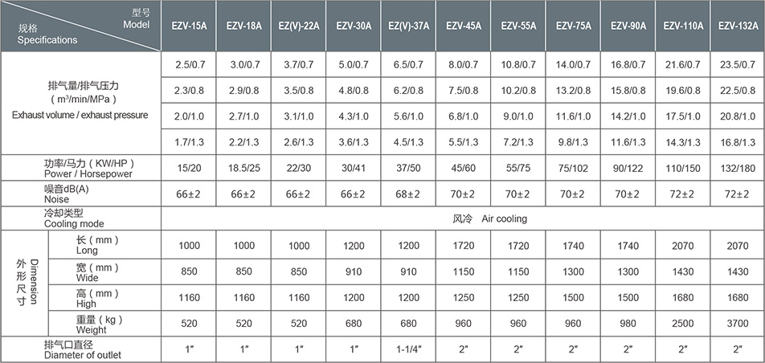Screen dimensions: 765x363
Task: Click the Cooling mode row label
Action: click(x=73, y=223)
